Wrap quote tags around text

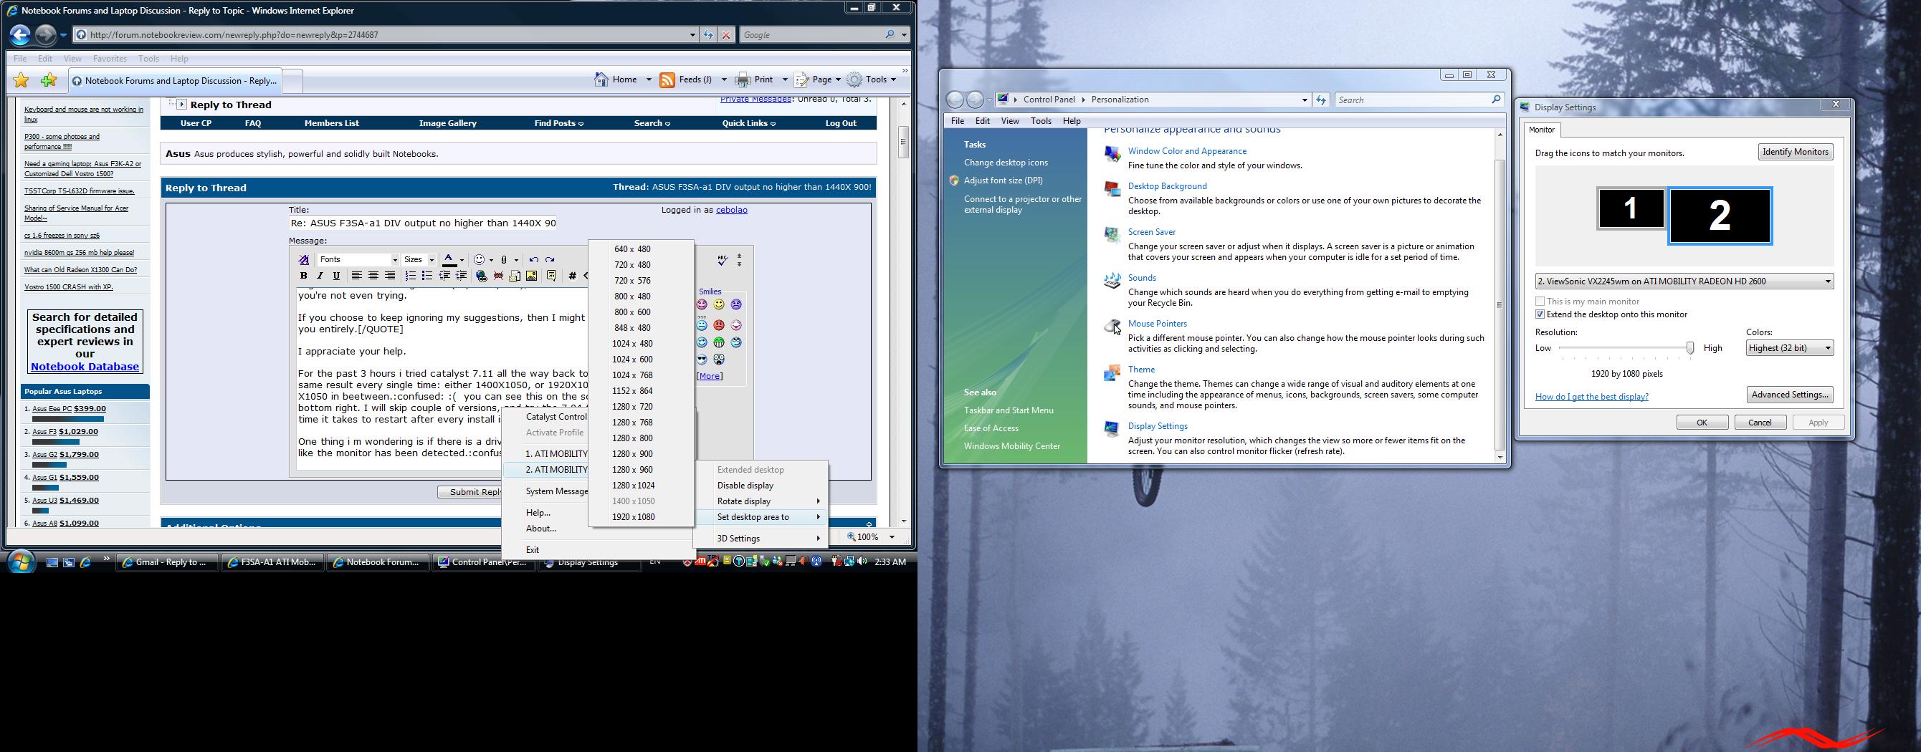[x=551, y=276]
